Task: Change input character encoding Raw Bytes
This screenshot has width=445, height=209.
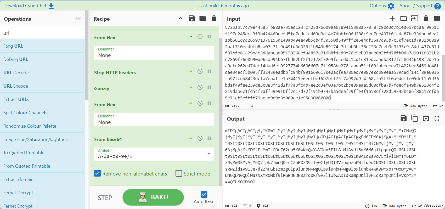Action: (415, 106)
